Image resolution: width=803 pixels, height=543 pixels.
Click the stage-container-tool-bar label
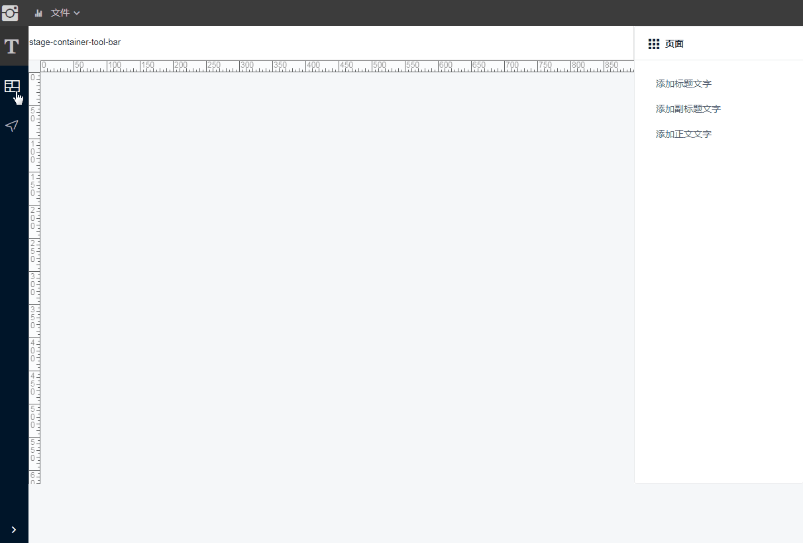click(x=75, y=42)
